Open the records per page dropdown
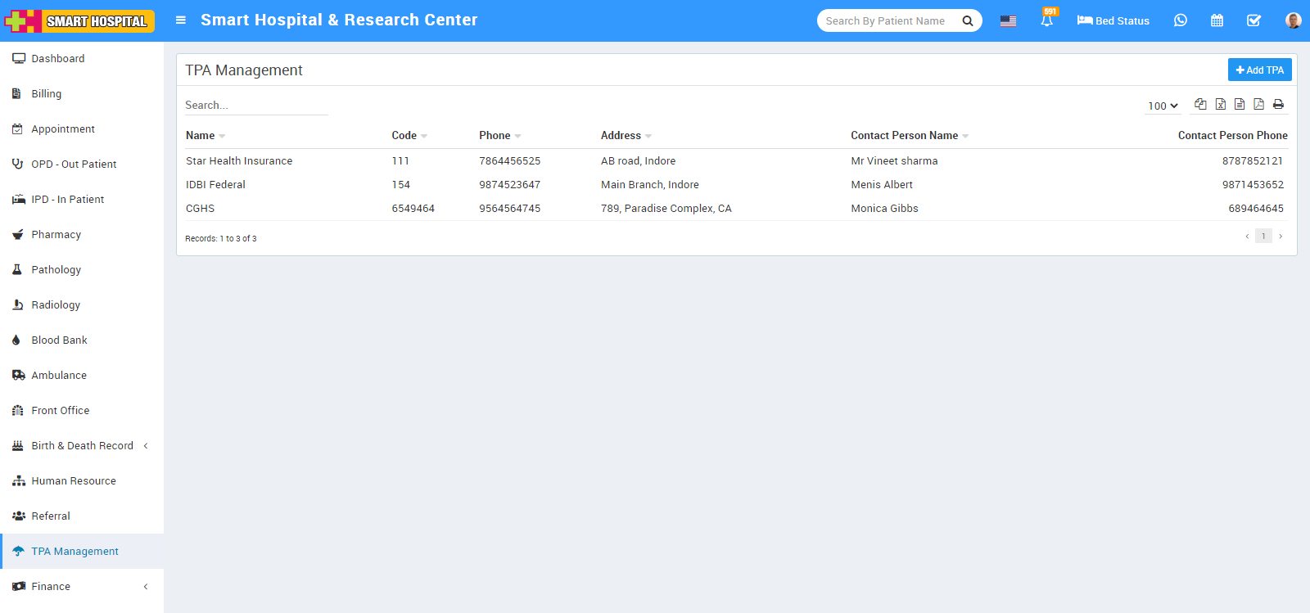1310x613 pixels. 1163,106
